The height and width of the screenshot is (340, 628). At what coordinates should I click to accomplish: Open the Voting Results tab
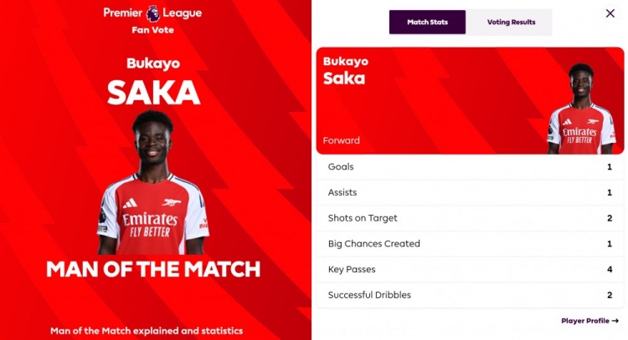[510, 23]
